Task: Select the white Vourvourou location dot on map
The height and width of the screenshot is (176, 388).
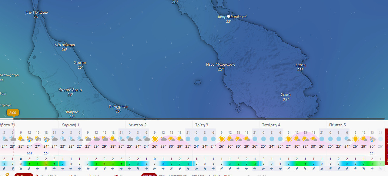Action: click(x=229, y=17)
